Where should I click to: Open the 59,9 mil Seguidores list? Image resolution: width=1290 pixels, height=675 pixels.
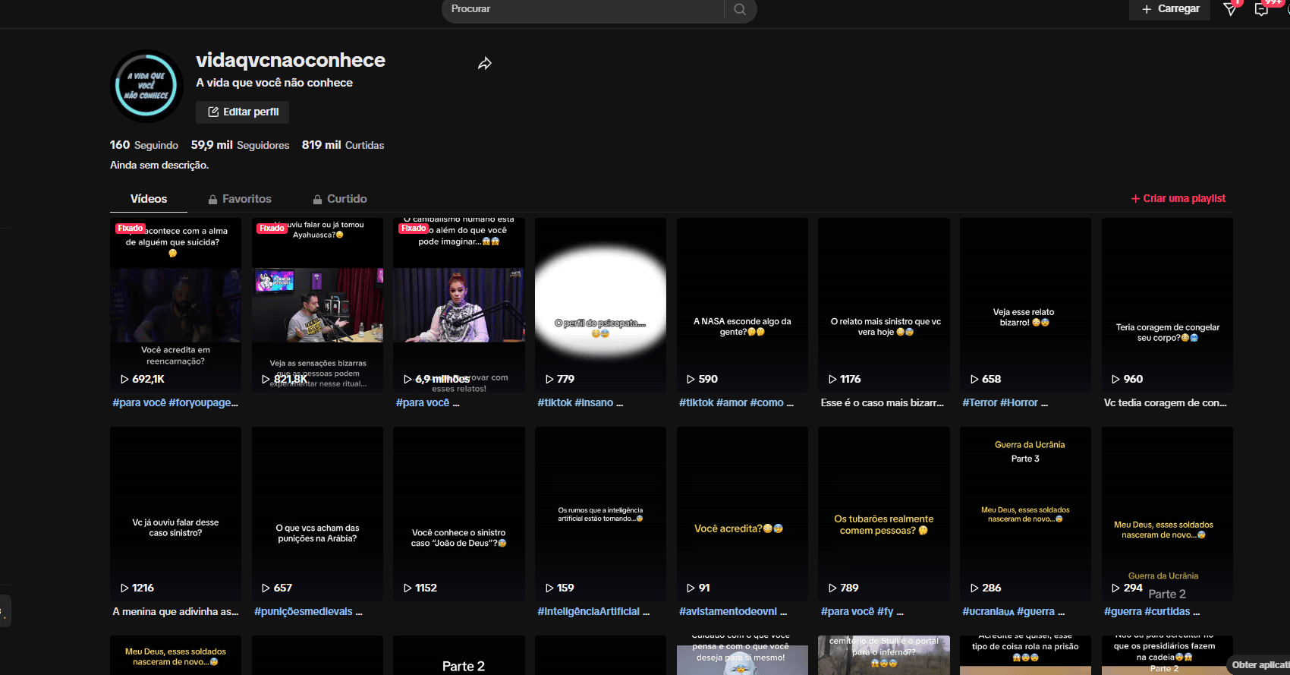click(240, 145)
